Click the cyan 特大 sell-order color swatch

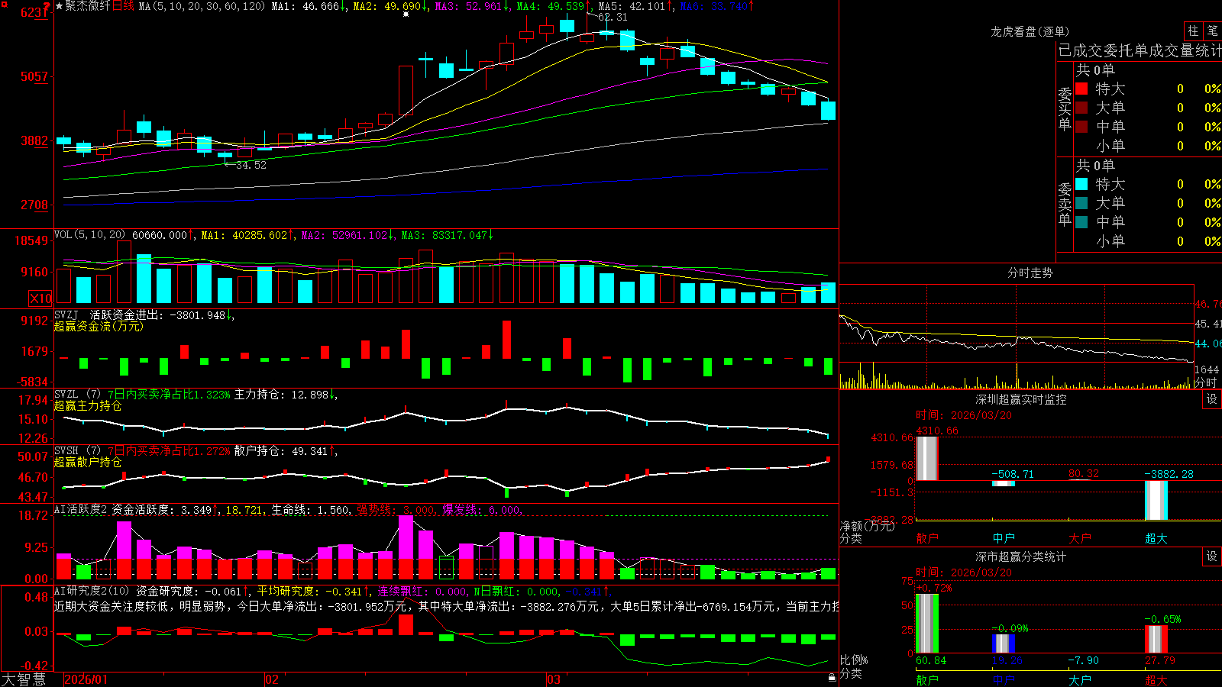(x=1081, y=184)
